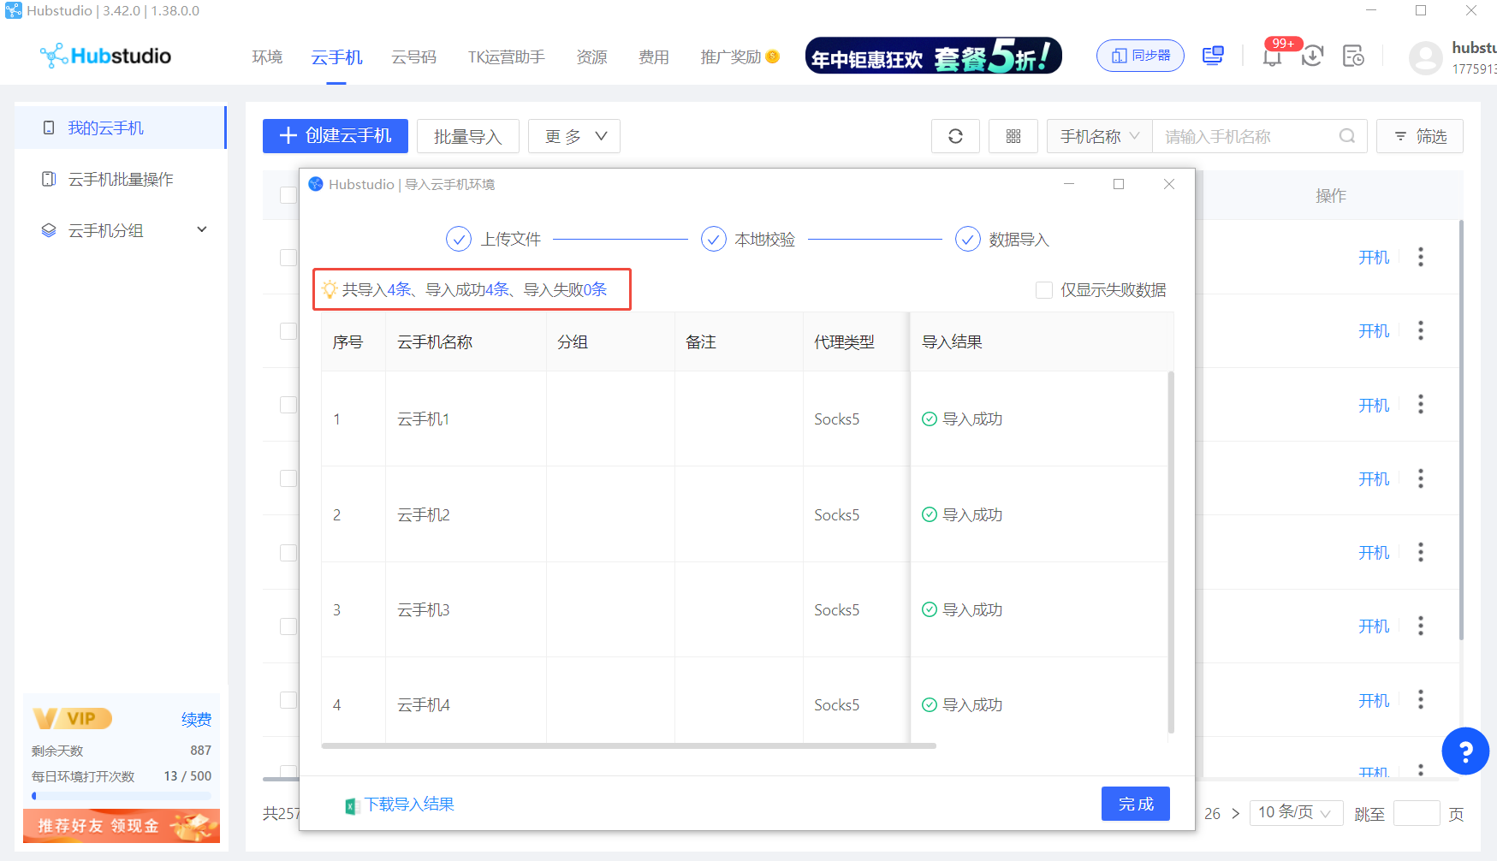1497x861 pixels.
Task: Click the 同步器 button
Action: (x=1140, y=56)
